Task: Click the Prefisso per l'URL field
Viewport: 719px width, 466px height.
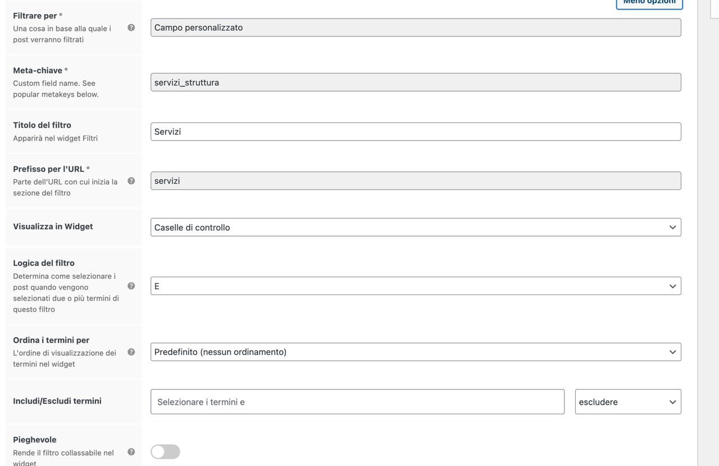Action: tap(416, 181)
